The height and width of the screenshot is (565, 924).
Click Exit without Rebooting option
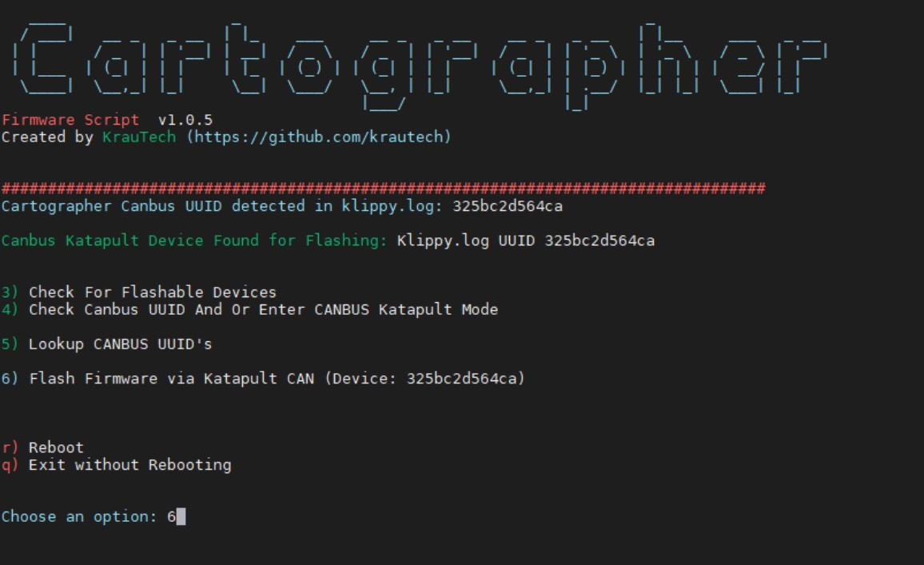click(129, 465)
